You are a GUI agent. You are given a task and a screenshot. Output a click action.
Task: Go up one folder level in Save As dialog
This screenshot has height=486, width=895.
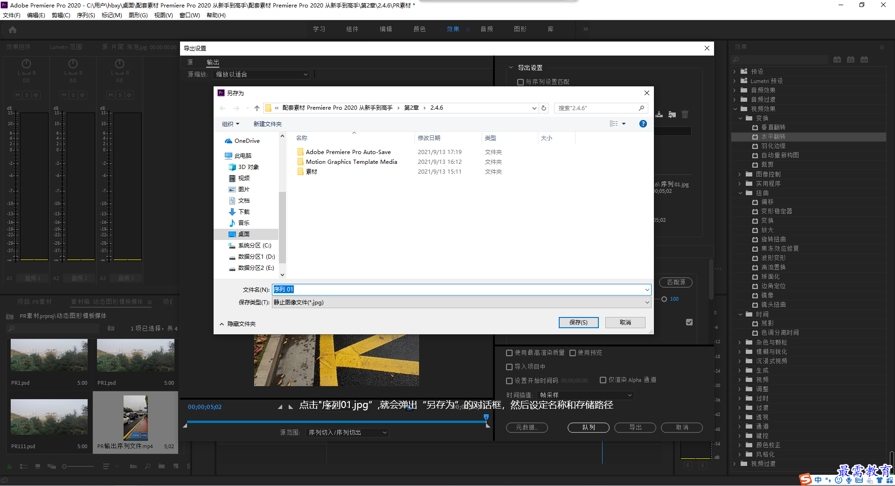point(257,108)
